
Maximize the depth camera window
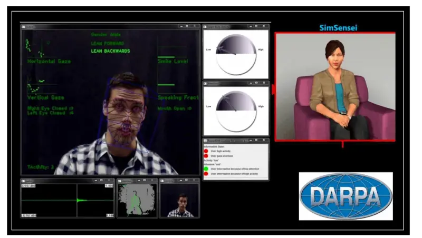pos(145,180)
